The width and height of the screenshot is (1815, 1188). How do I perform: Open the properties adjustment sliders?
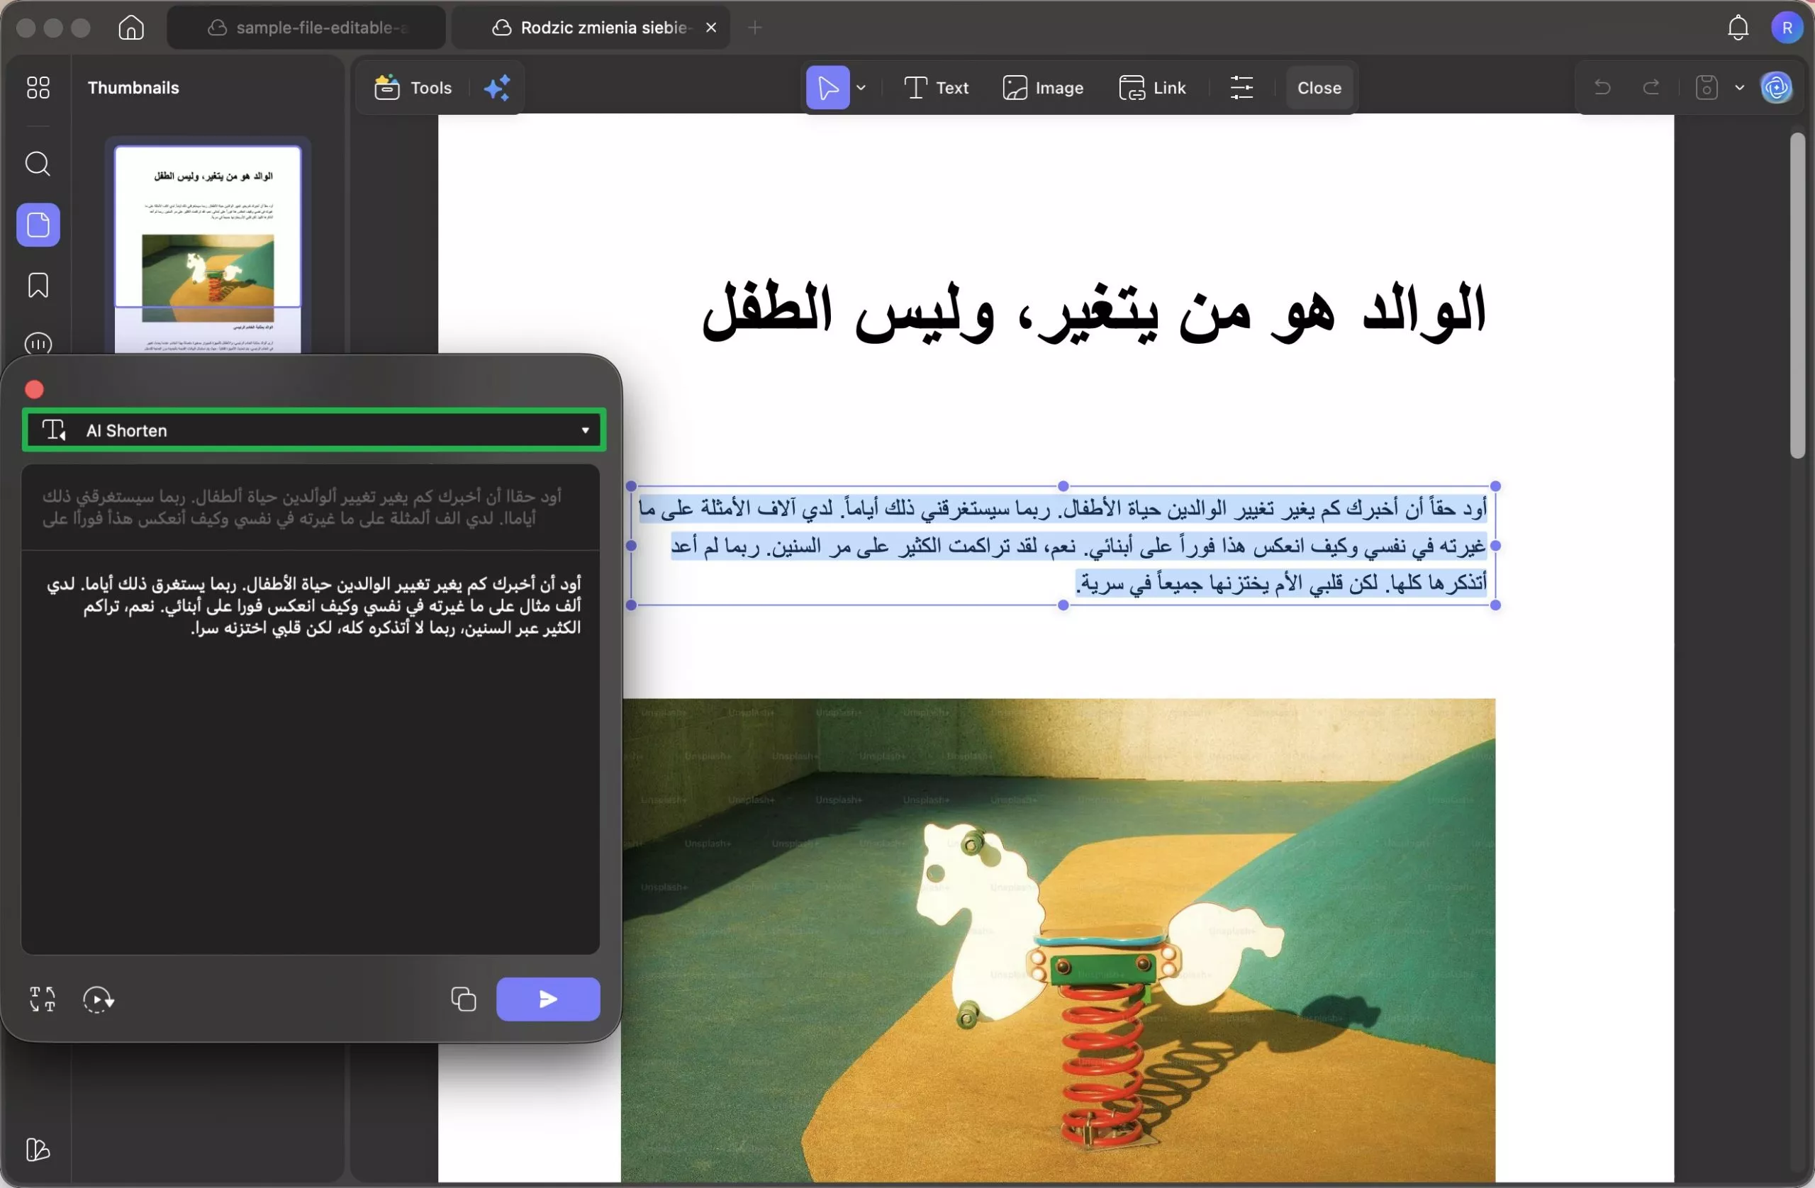(x=1241, y=87)
